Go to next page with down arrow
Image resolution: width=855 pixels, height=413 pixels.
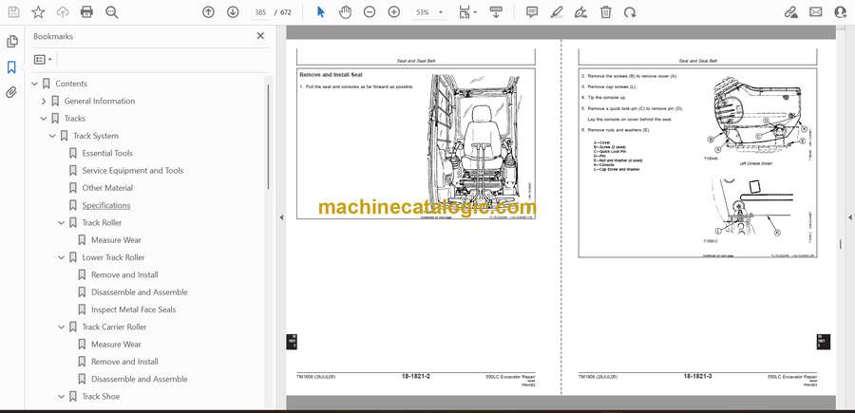(233, 12)
